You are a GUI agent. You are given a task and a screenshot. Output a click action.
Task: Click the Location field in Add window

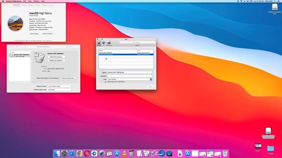[130, 76]
